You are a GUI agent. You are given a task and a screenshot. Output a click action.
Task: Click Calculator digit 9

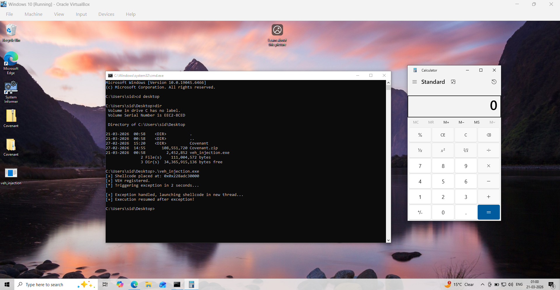tap(466, 166)
